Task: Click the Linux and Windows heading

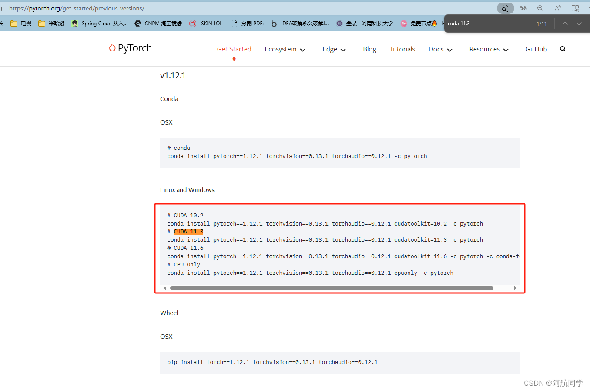Action: pos(187,190)
